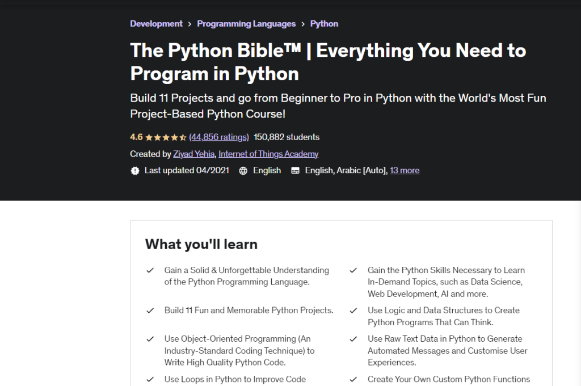The width and height of the screenshot is (581, 386).
Task: Click the "150,882 students" count text
Action: [x=287, y=137]
